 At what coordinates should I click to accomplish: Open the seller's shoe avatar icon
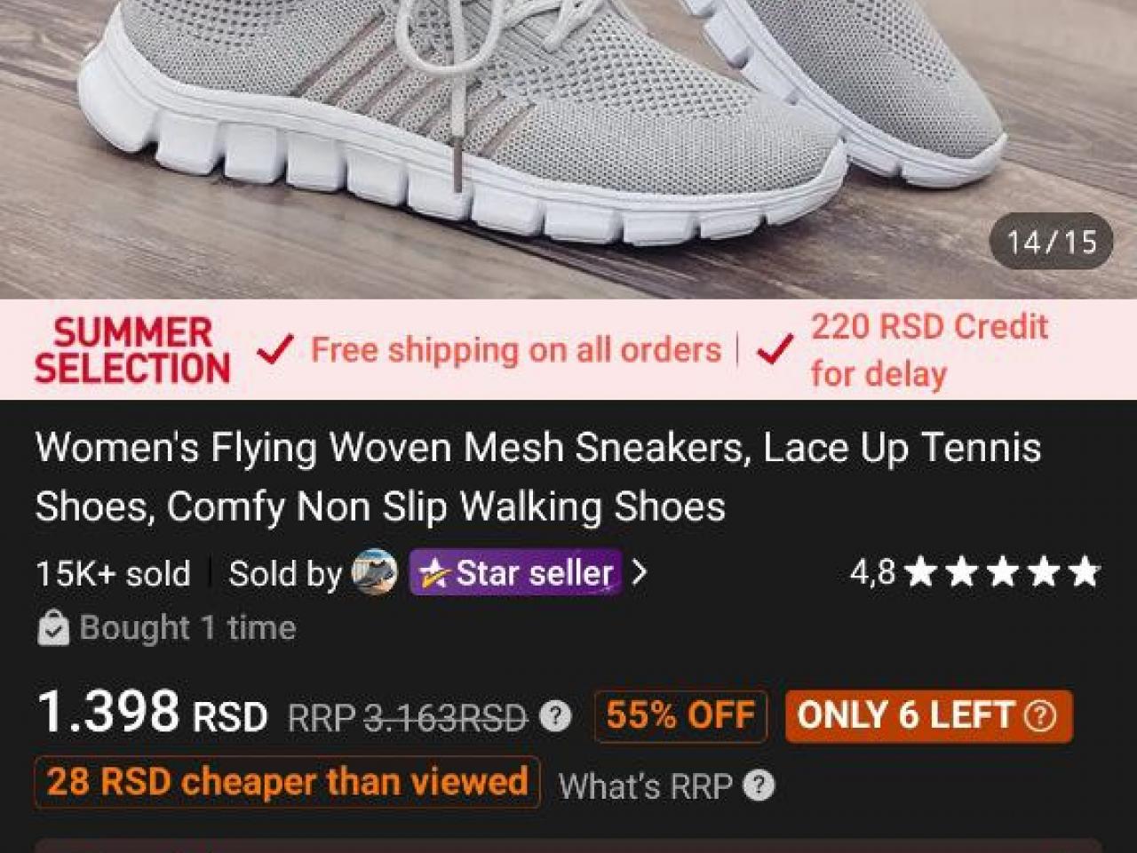(374, 572)
